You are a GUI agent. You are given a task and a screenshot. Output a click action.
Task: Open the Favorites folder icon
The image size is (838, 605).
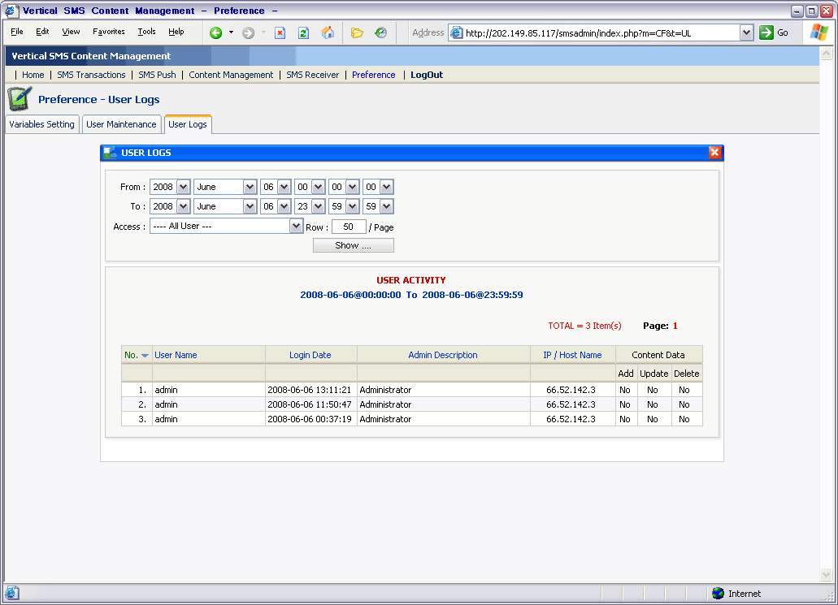357,32
